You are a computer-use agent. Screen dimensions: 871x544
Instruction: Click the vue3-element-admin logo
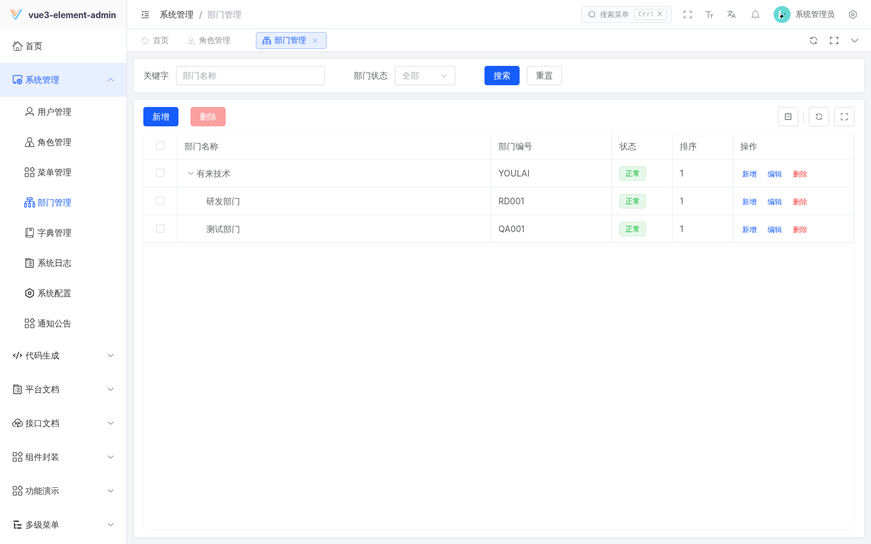click(x=16, y=15)
